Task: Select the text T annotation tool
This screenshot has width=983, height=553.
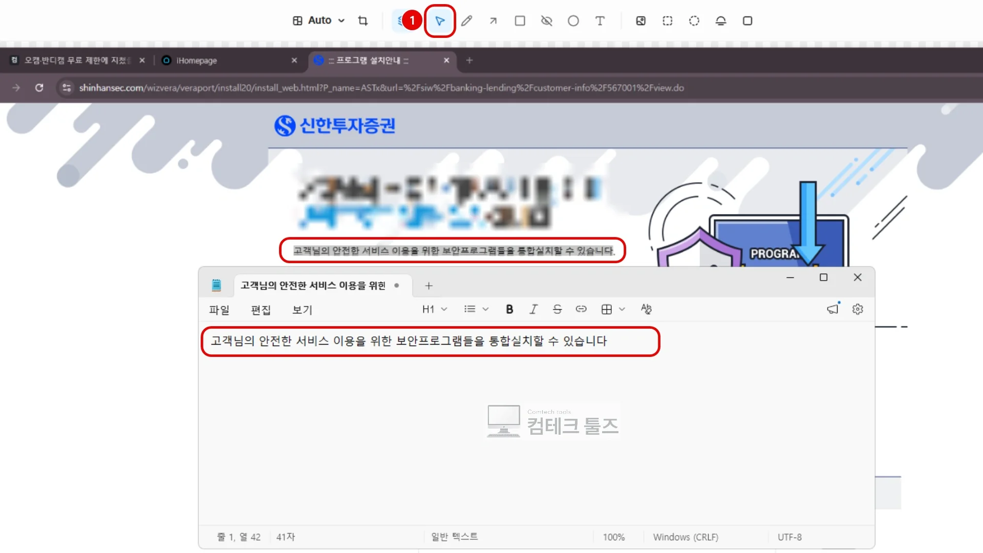Action: (x=600, y=20)
